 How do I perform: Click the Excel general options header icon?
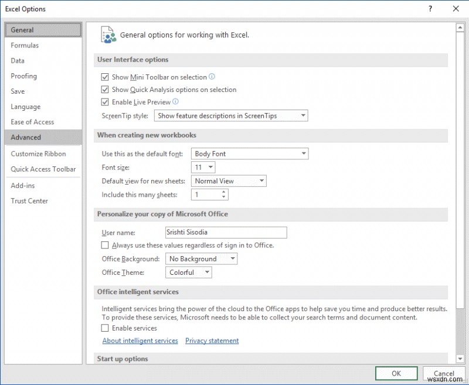[x=108, y=34]
